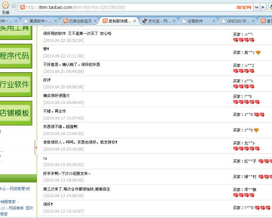Open the 网店装修 图片 sidebar link
The width and height of the screenshot is (272, 218).
21,208
